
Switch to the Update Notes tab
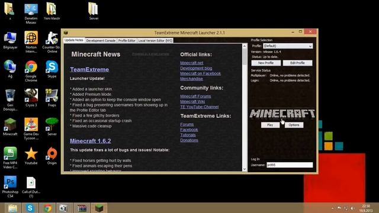tap(74, 40)
